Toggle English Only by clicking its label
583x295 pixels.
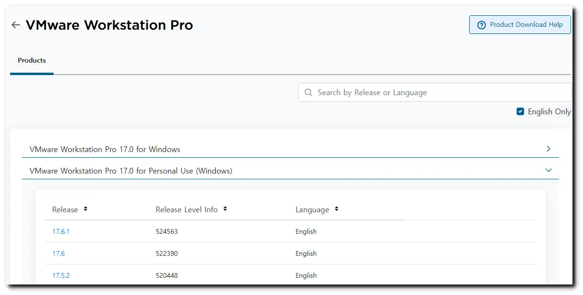[550, 111]
